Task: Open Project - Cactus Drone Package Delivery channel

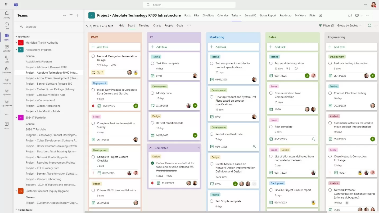Action: tap(50, 89)
